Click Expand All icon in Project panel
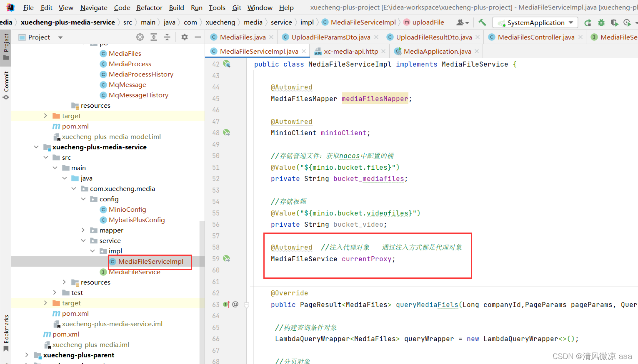 (x=154, y=37)
